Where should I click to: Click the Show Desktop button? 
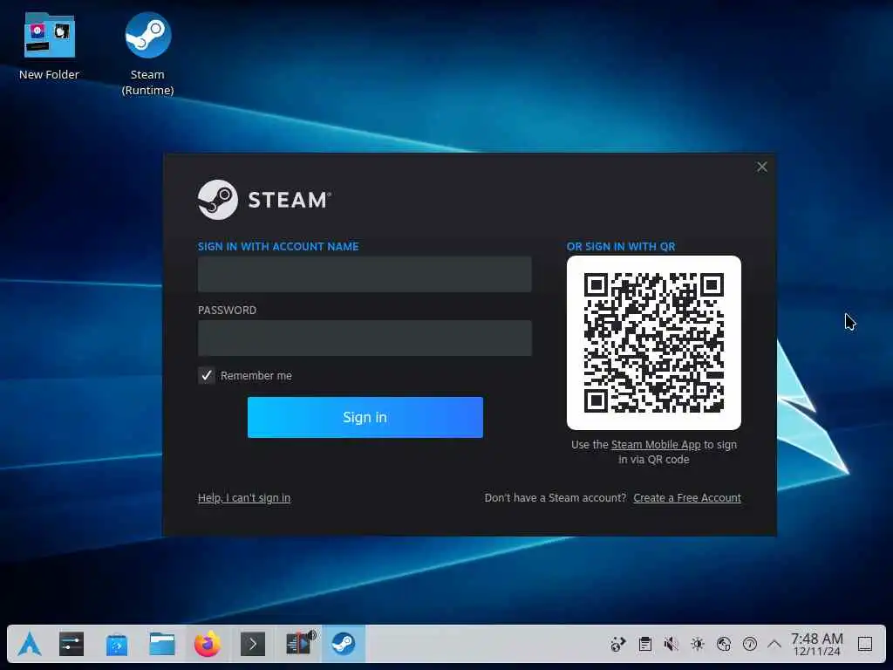click(865, 645)
